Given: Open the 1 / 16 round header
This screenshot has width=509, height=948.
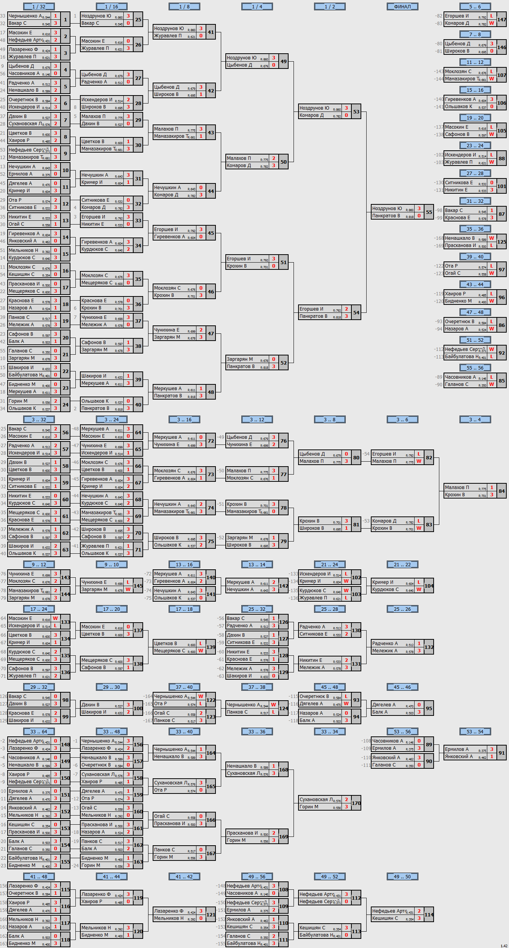Looking at the screenshot, I should (112, 6).
